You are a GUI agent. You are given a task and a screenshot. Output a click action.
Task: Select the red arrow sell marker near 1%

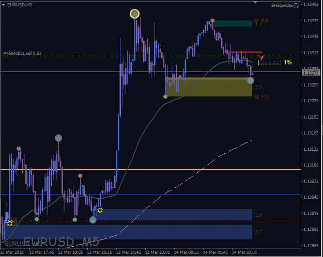261,57
